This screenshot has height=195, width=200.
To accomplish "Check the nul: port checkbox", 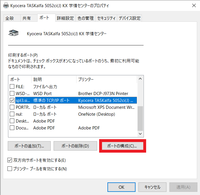I will (12, 114).
